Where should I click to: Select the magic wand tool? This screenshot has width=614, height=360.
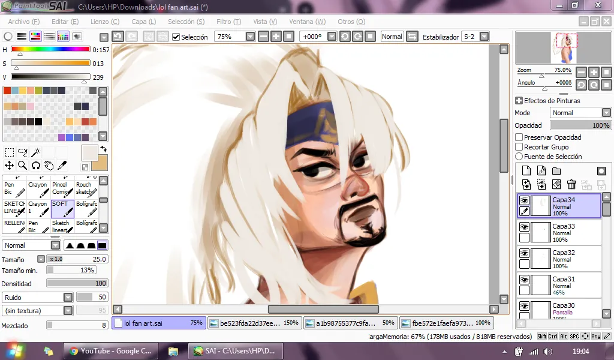point(35,152)
